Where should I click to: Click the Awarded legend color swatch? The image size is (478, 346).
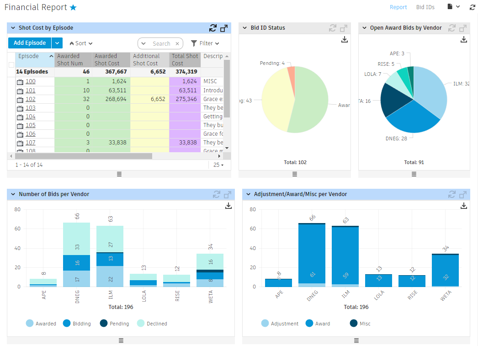(x=30, y=324)
